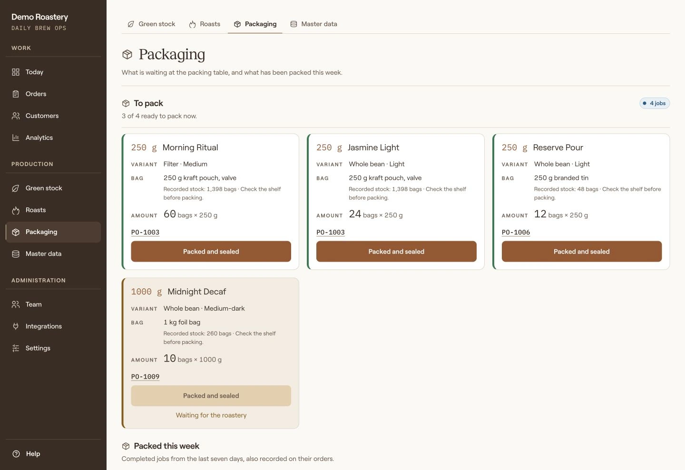This screenshot has height=470, width=685.
Task: Click the leaf icon on Green stock tab
Action: tap(131, 24)
